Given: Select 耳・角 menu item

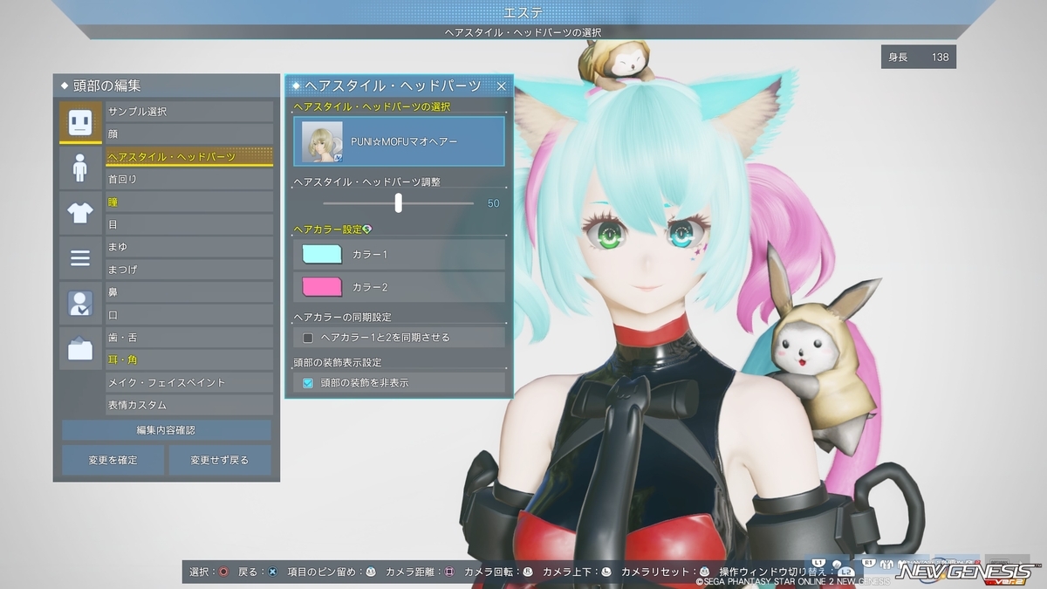Looking at the screenshot, I should tap(189, 360).
